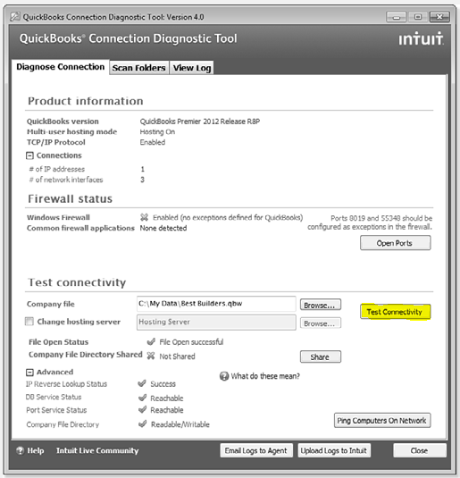
Task: Click the 'Hosting On' value
Action: (x=157, y=131)
